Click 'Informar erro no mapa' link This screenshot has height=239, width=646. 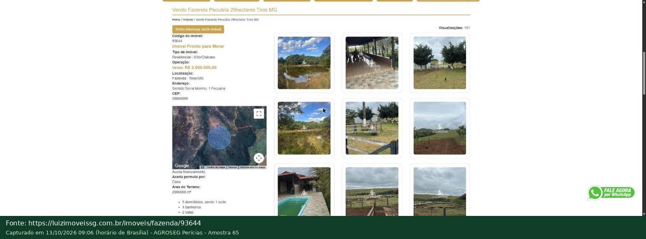click(252, 167)
